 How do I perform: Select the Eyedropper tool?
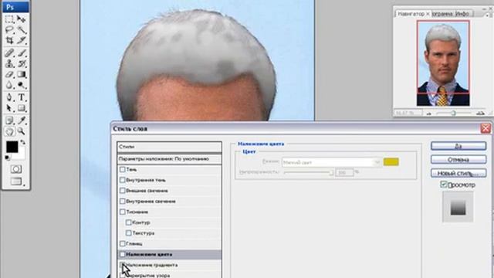pos(21,120)
